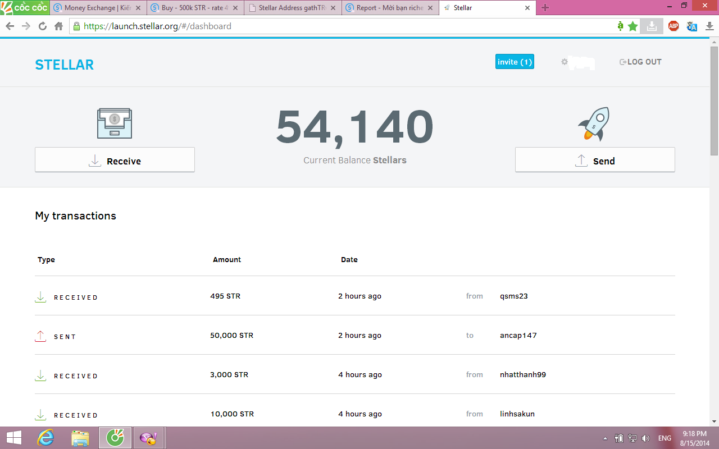
Task: Click the Date column header
Action: point(349,260)
